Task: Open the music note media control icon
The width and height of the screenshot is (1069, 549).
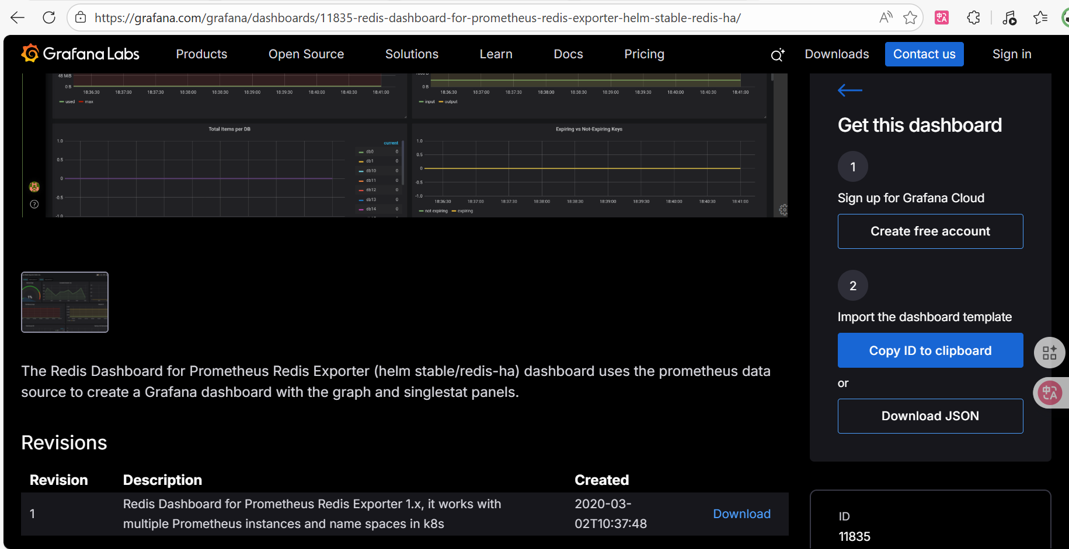Action: point(1009,17)
